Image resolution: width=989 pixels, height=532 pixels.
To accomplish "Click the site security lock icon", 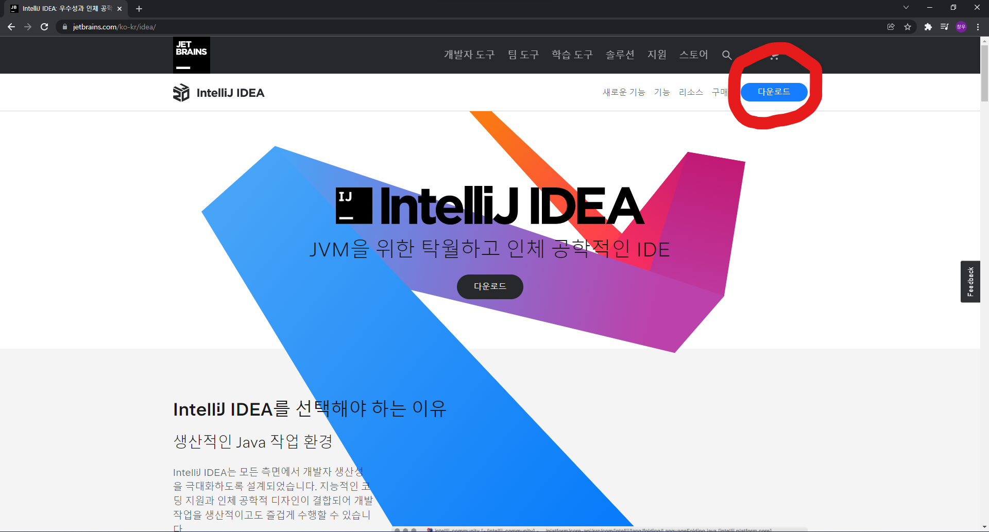I will pos(64,27).
